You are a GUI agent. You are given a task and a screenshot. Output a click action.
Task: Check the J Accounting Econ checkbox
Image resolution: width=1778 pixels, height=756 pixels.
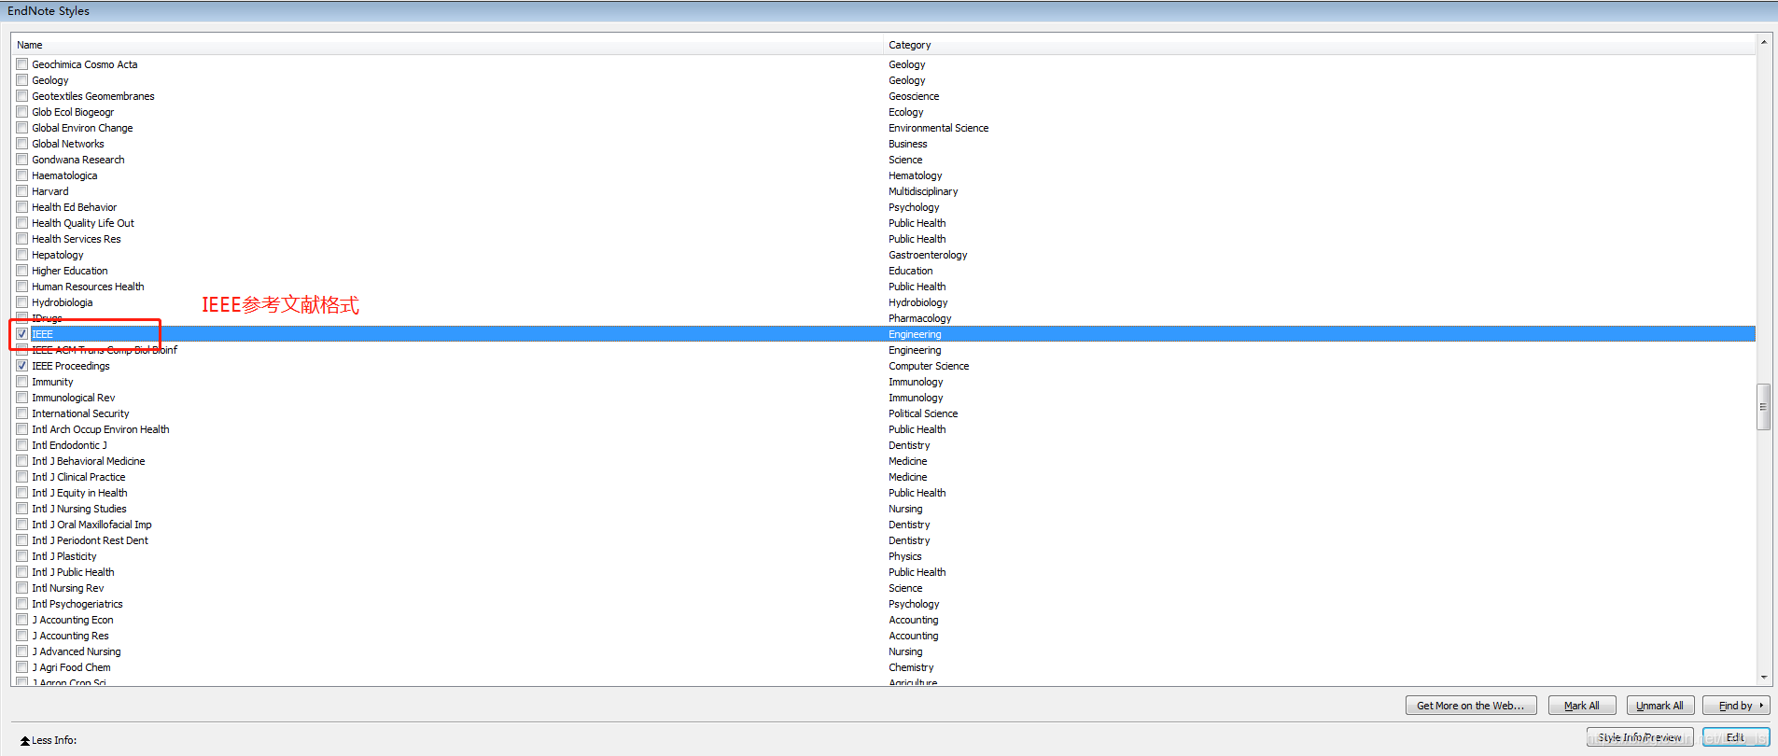click(x=21, y=620)
